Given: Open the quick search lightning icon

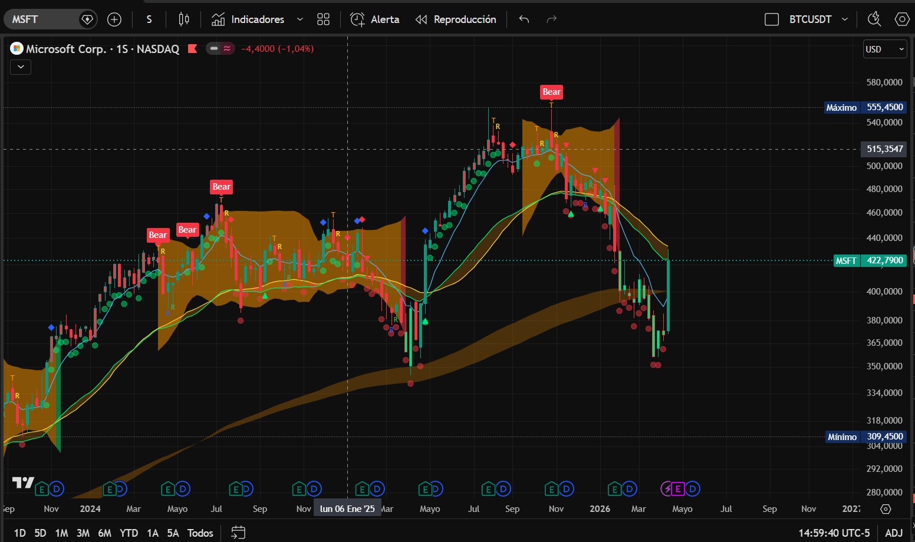Looking at the screenshot, I should (x=874, y=19).
